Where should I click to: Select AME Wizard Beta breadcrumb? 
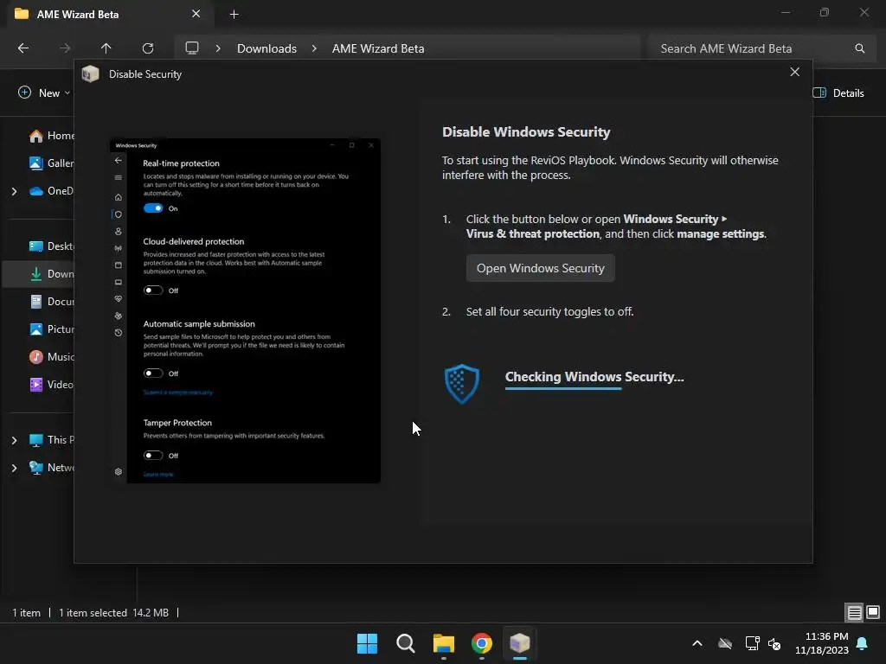point(378,48)
